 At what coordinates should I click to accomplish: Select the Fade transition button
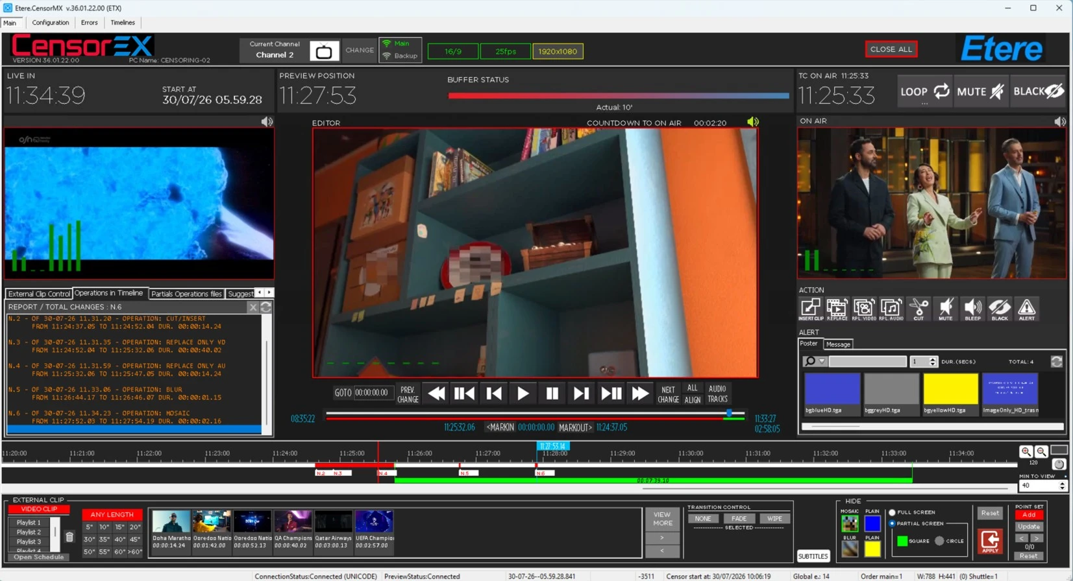[x=739, y=519]
